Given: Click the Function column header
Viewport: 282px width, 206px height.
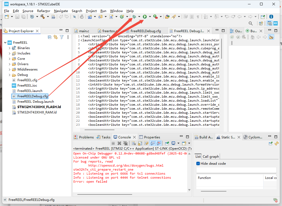Looking at the screenshot, I should (x=204, y=178).
